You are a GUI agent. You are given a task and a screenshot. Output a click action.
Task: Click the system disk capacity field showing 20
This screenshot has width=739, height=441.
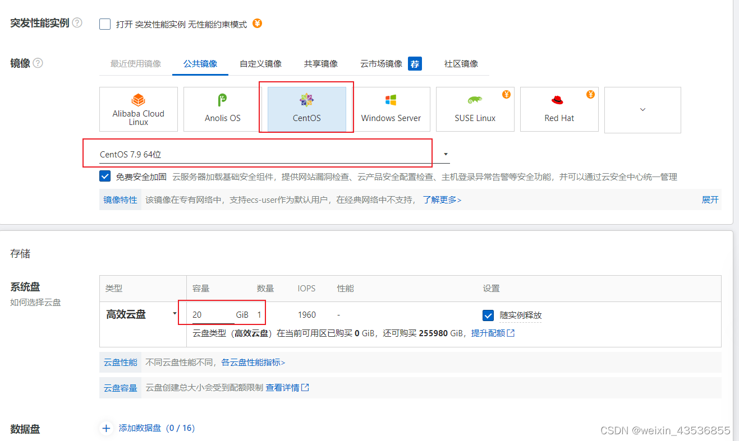[213, 315]
